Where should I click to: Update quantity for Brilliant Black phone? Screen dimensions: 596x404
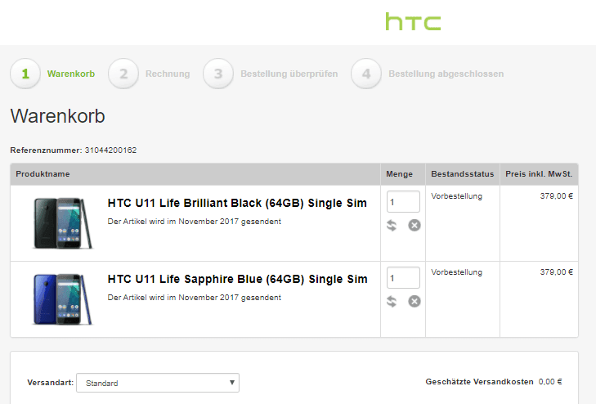coord(392,226)
